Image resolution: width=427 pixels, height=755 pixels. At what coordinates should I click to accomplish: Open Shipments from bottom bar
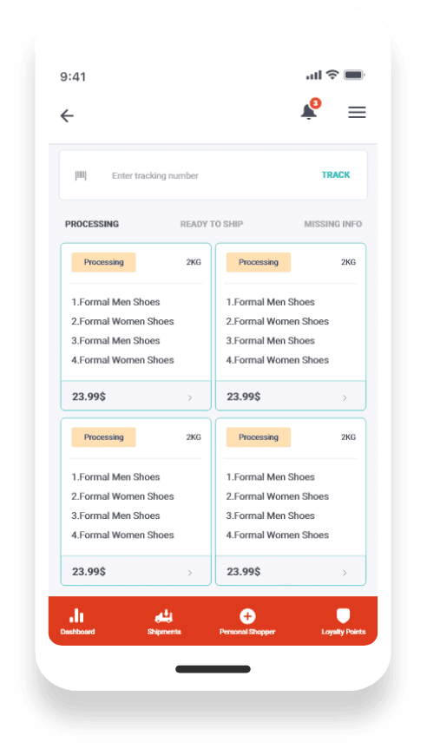[164, 621]
